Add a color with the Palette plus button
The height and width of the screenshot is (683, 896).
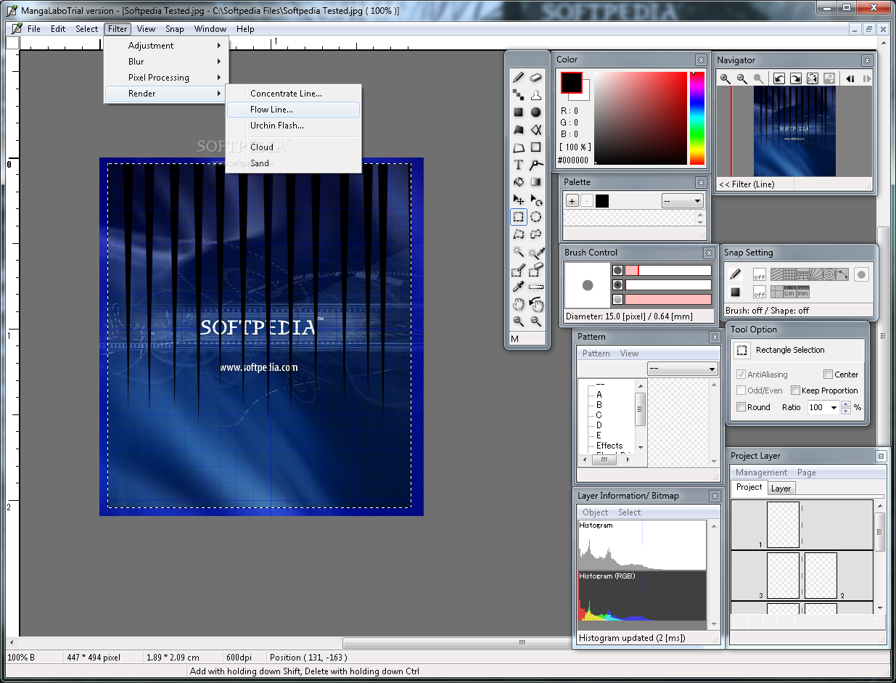(x=572, y=201)
